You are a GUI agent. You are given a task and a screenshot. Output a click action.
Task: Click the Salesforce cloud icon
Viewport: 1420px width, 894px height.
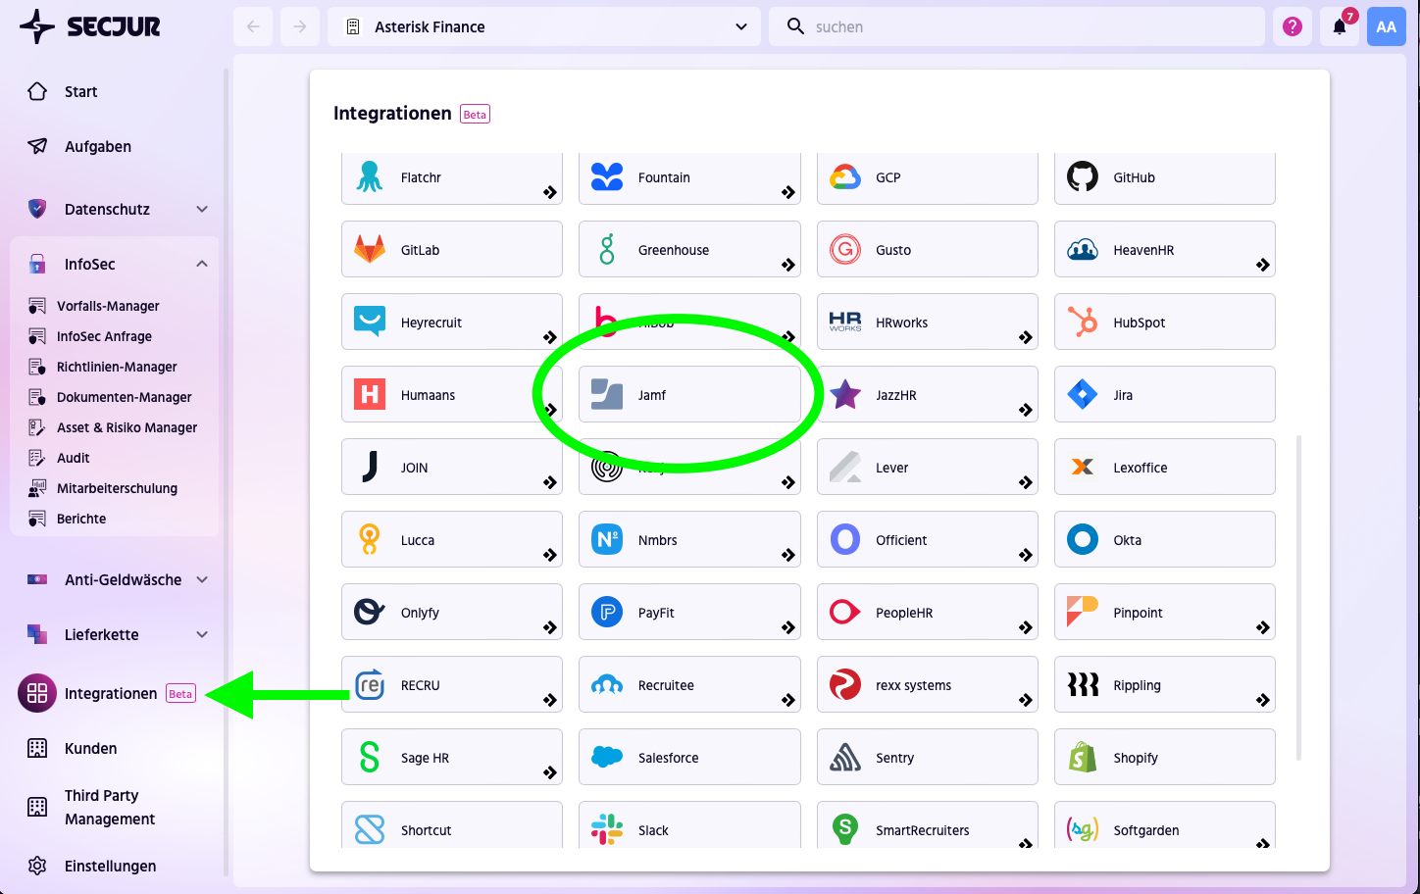(607, 757)
